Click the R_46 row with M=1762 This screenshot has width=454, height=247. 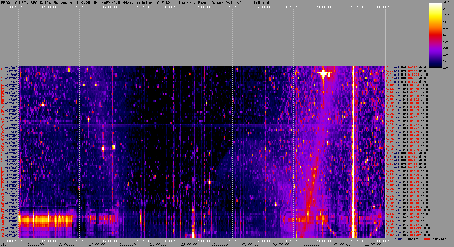tap(408, 236)
